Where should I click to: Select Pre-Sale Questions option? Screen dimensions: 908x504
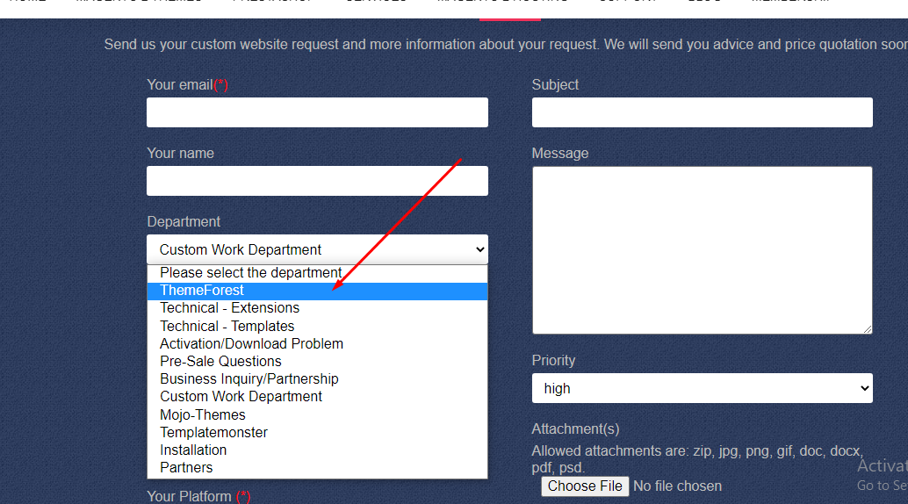317,362
